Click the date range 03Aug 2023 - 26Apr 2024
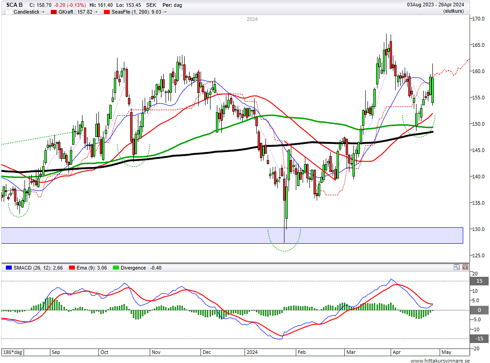This screenshot has height=363, width=490. point(435,5)
